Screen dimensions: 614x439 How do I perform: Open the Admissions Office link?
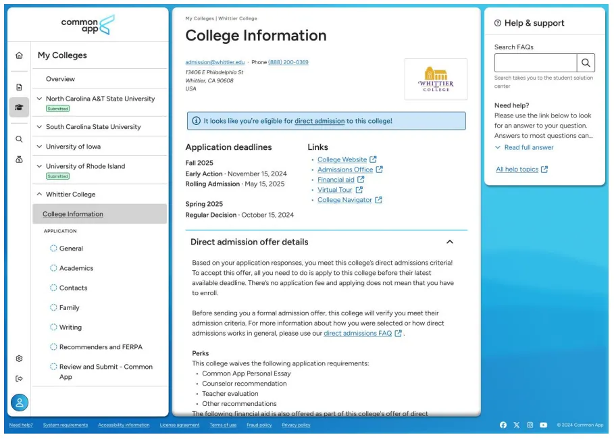click(345, 170)
